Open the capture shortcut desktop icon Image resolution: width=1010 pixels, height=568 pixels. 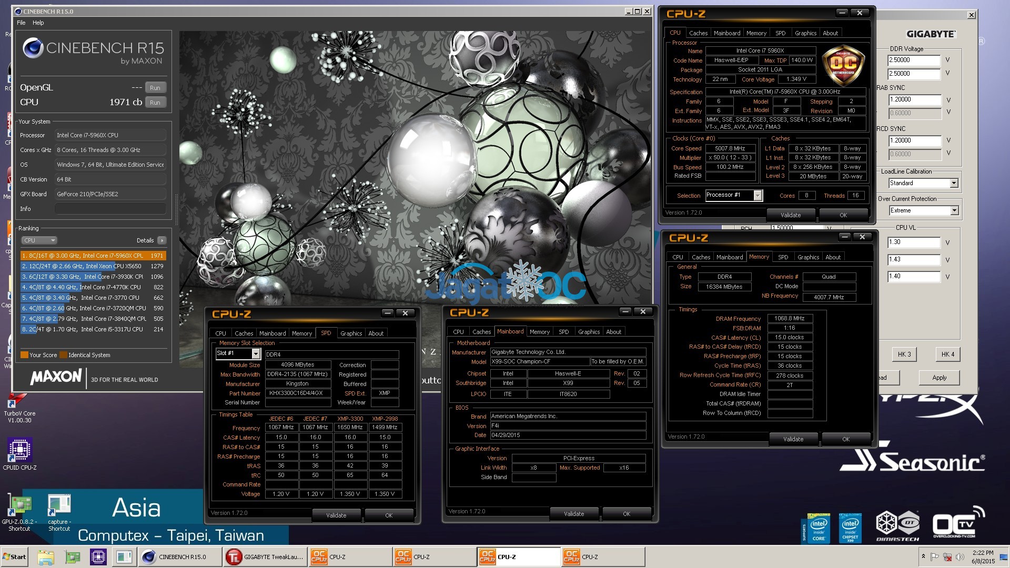pos(59,513)
